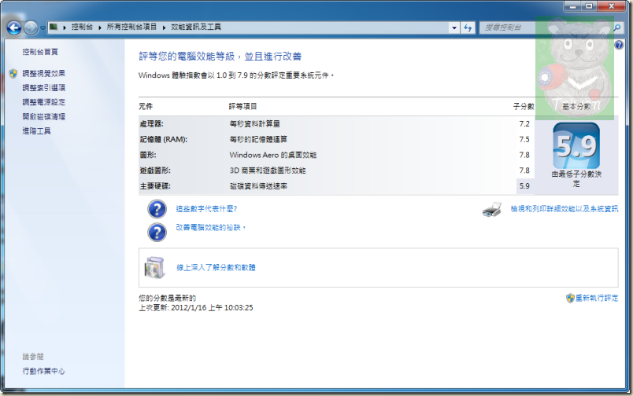The image size is (633, 396).
Task: Open 調整索引選項 in sidebar
Action: click(x=43, y=88)
